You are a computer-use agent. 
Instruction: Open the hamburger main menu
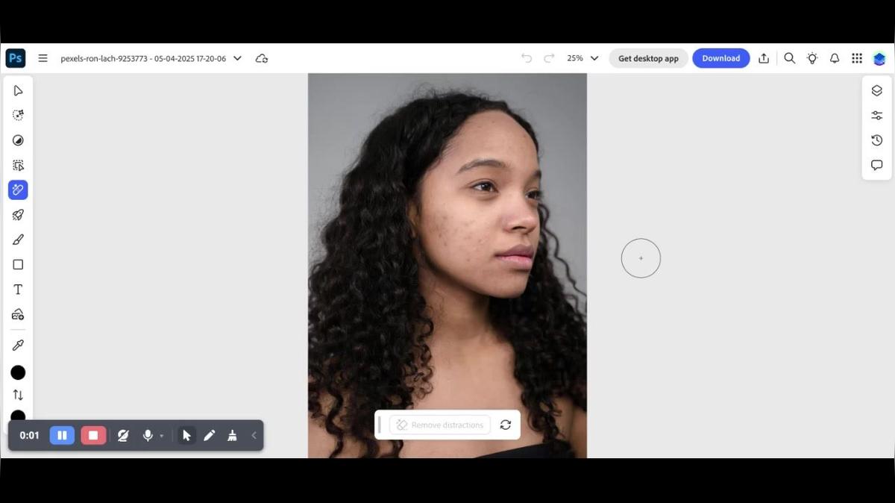coord(43,58)
